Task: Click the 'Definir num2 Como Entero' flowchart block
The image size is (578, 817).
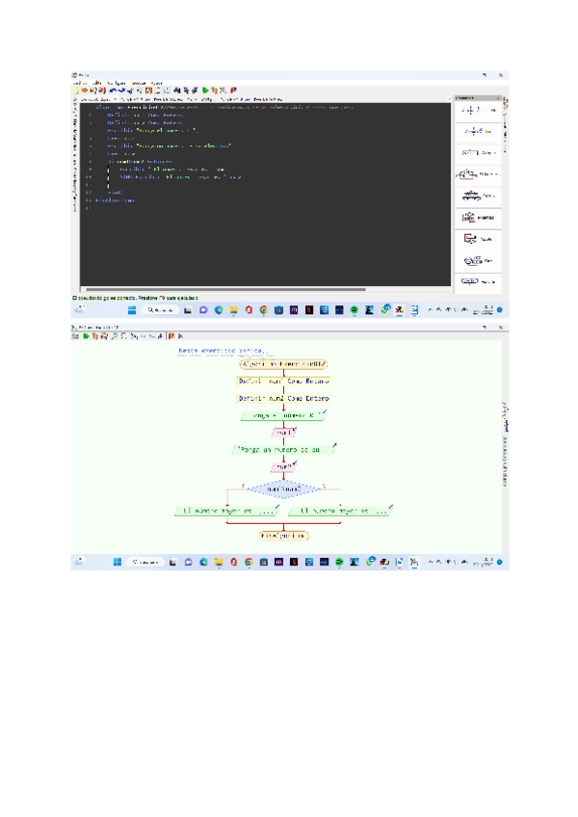Action: point(283,398)
